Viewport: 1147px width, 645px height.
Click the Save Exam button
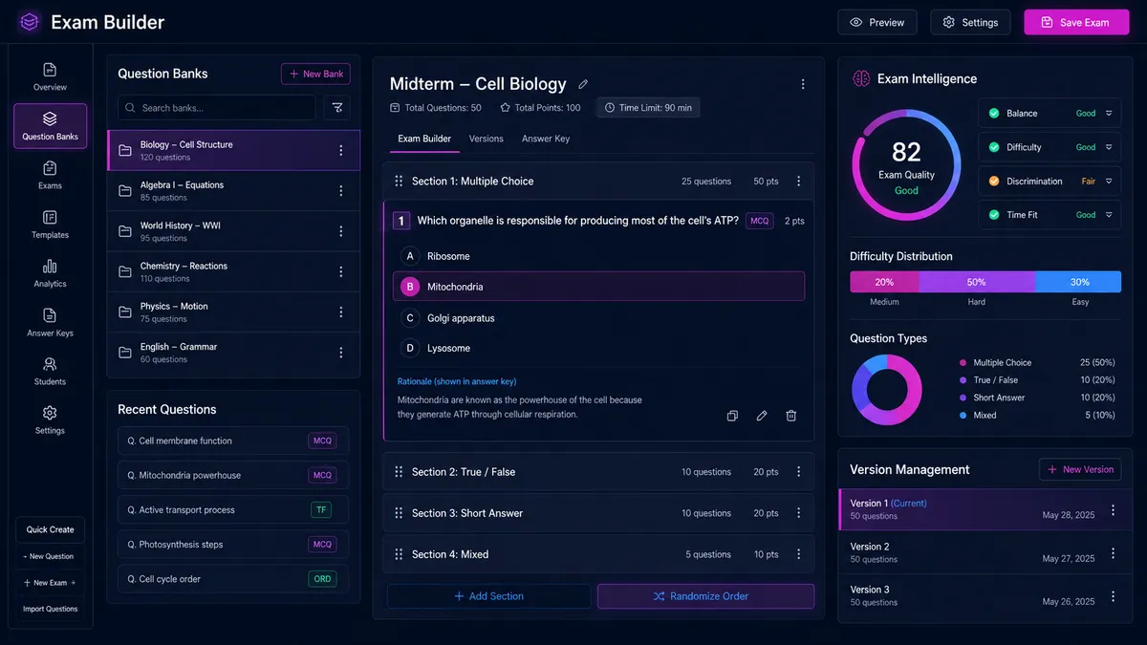tap(1075, 22)
